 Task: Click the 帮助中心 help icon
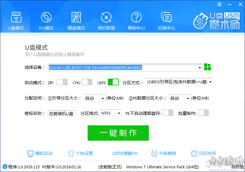[136, 18]
